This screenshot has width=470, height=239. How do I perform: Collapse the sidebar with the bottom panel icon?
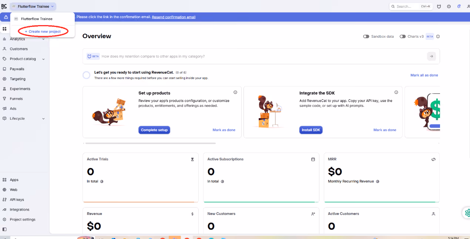click(4, 229)
